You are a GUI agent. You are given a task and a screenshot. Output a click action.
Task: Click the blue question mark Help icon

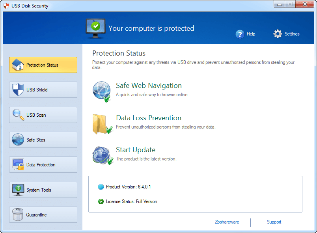(240, 34)
